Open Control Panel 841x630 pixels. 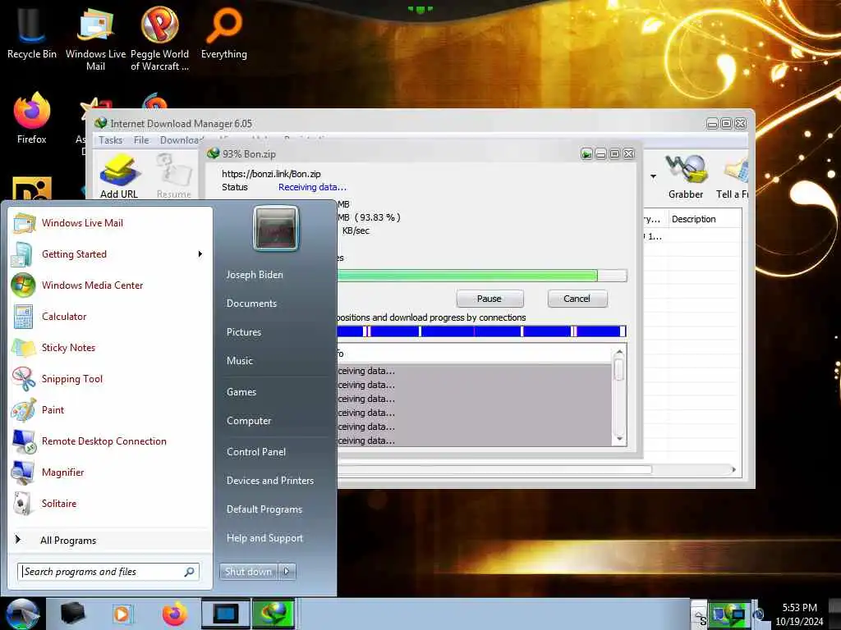pos(256,452)
